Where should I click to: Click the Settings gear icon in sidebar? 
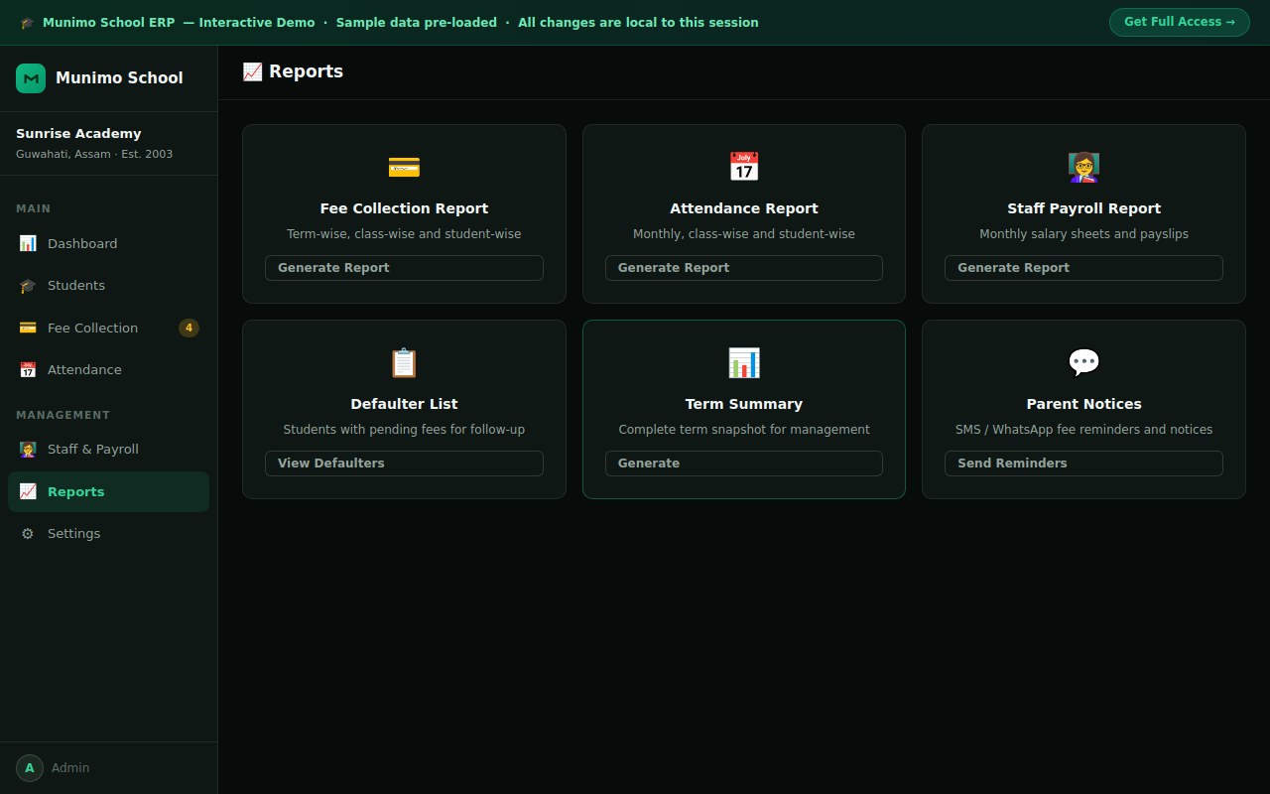click(x=28, y=534)
